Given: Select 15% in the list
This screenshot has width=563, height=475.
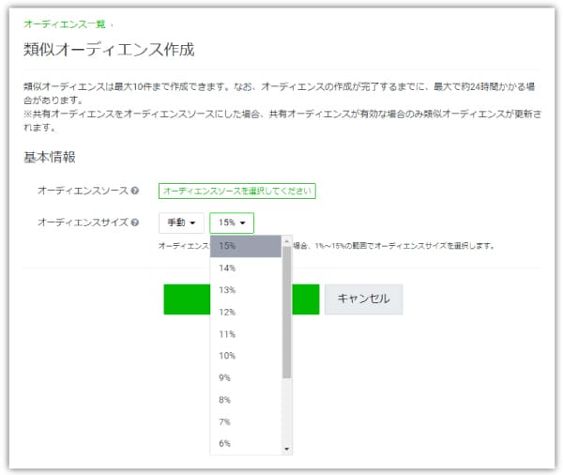Looking at the screenshot, I should 246,246.
